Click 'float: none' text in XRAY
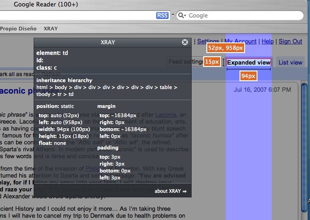This screenshot has width=310, height=220. tap(53, 143)
